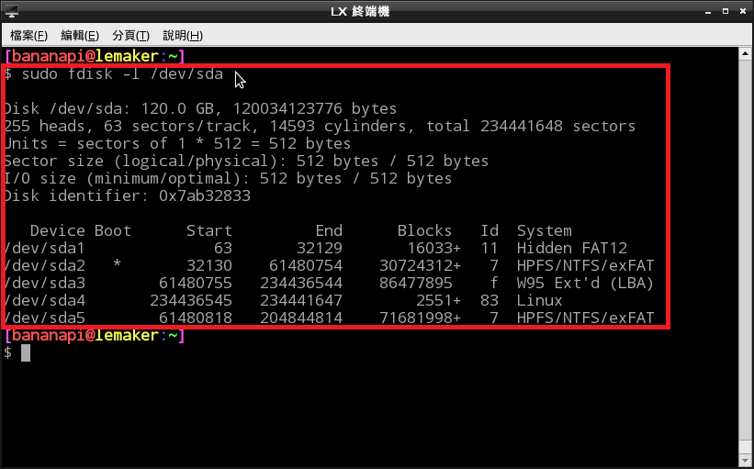Click the /dev/sda1 partition row
This screenshot has height=469, width=754.
tap(329, 248)
